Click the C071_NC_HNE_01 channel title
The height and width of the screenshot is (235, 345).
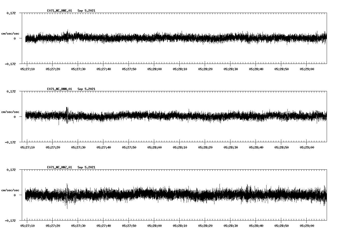[59, 11]
